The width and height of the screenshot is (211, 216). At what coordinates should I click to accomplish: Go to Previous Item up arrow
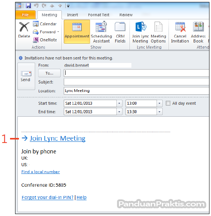tap(52, 6)
